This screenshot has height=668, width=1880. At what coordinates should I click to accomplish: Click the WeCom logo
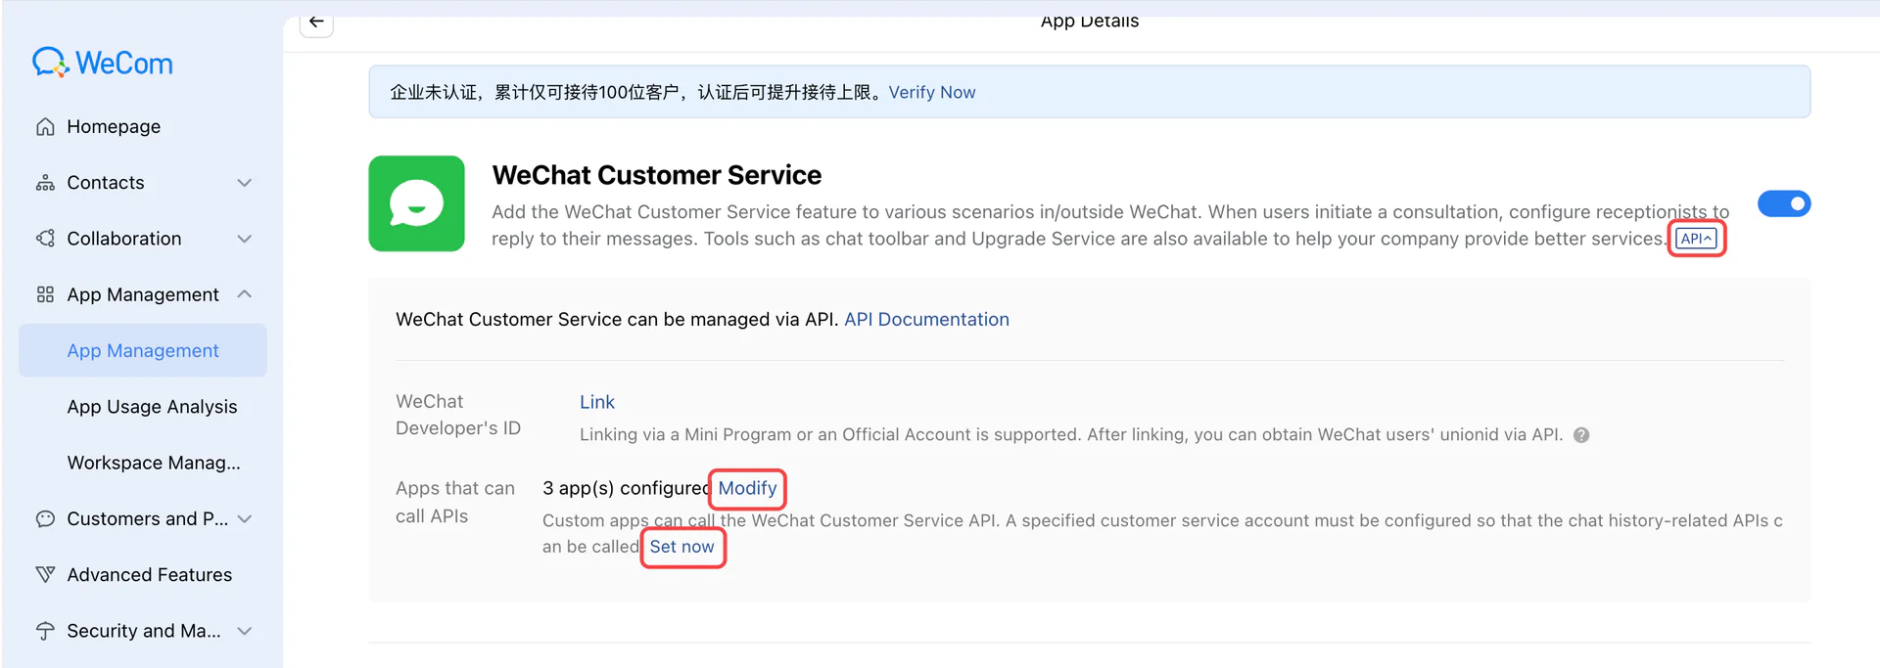[103, 63]
